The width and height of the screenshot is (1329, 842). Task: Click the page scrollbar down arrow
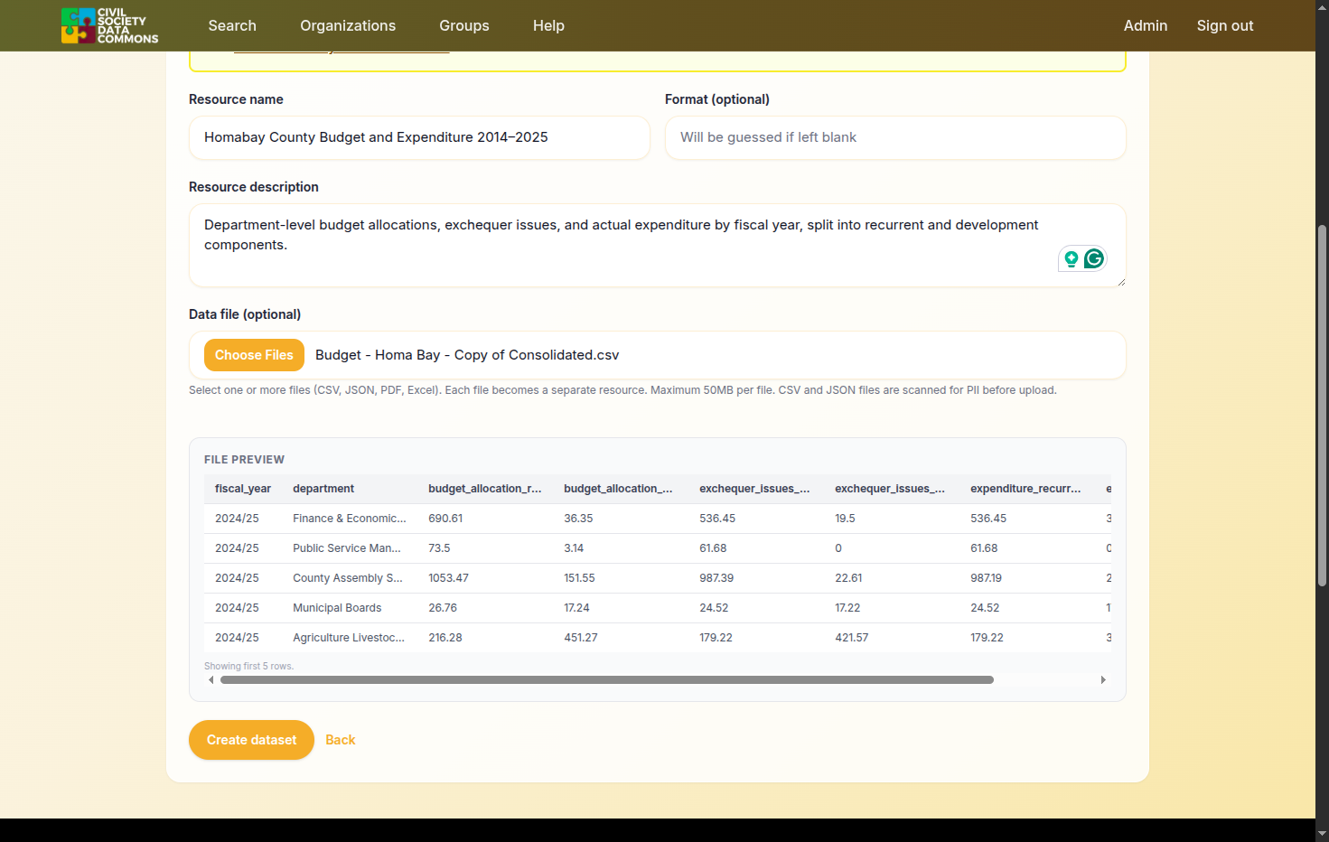(1322, 833)
